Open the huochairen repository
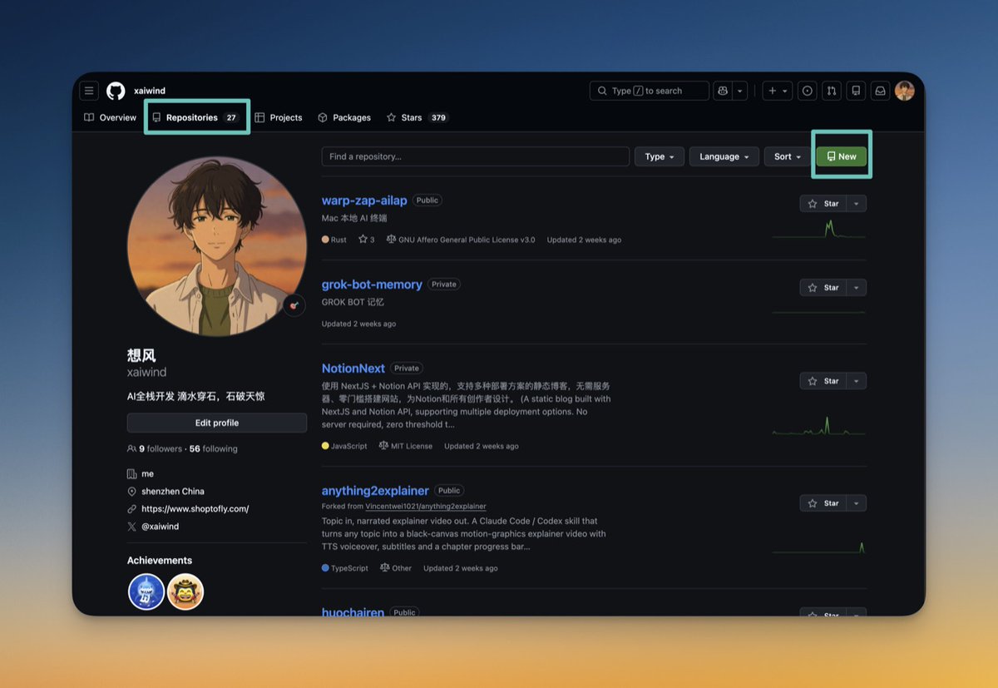This screenshot has width=998, height=688. point(353,612)
